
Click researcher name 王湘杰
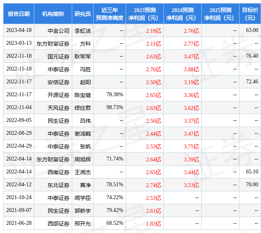click(x=83, y=172)
